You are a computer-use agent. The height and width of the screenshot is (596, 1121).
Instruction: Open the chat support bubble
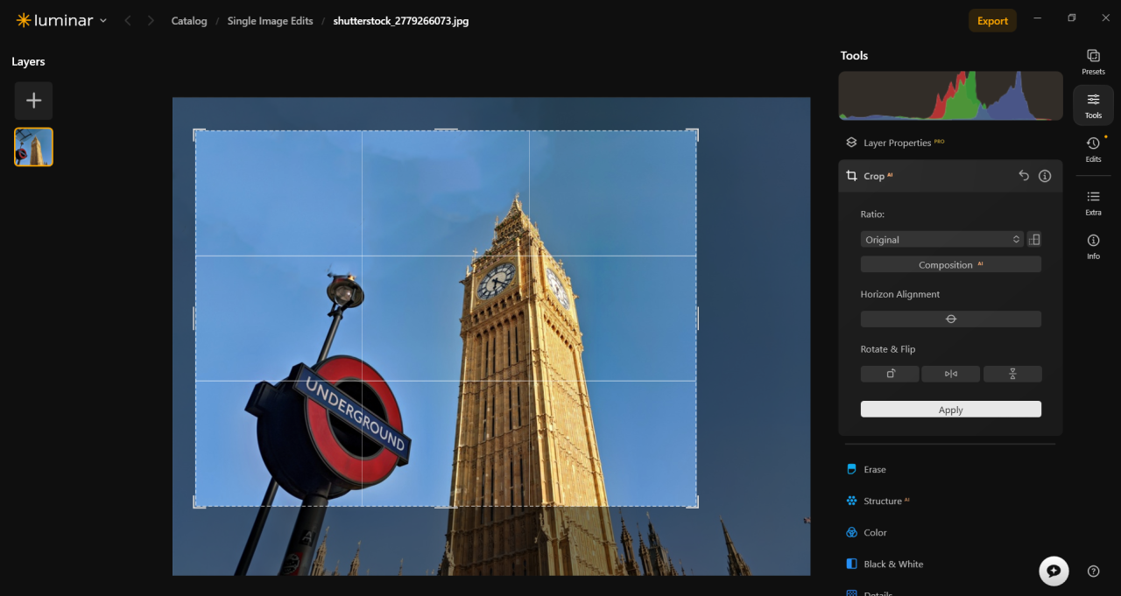1054,571
